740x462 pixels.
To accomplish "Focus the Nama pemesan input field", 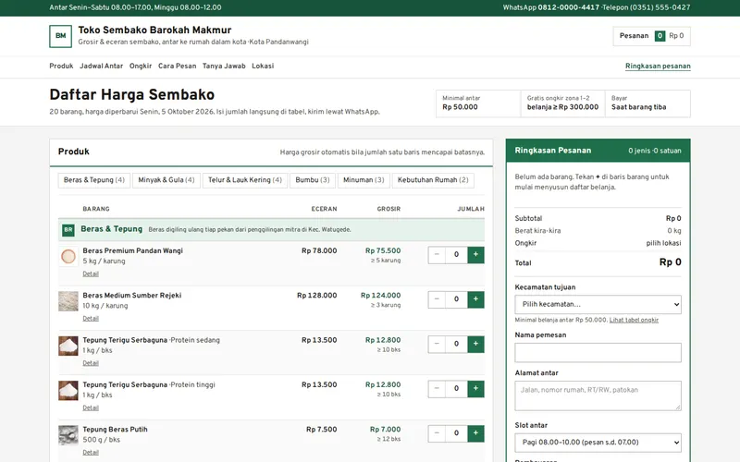I will pyautogui.click(x=598, y=353).
